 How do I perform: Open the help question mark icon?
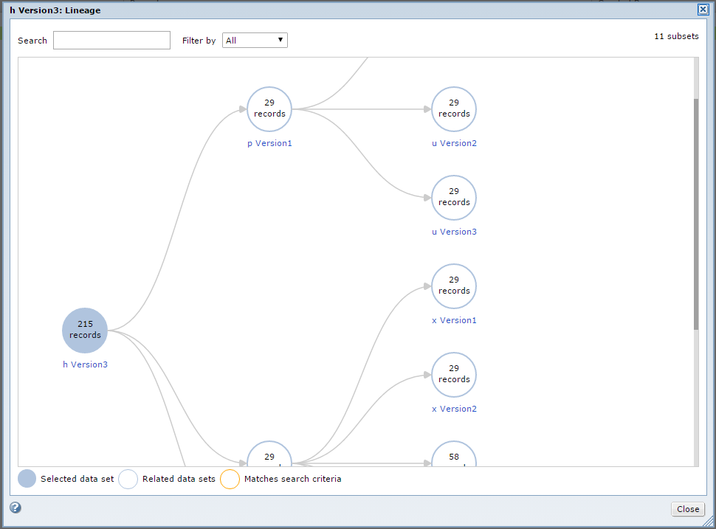[x=16, y=508]
